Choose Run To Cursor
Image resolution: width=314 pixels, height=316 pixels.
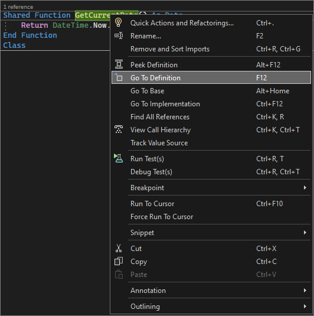[211, 204]
